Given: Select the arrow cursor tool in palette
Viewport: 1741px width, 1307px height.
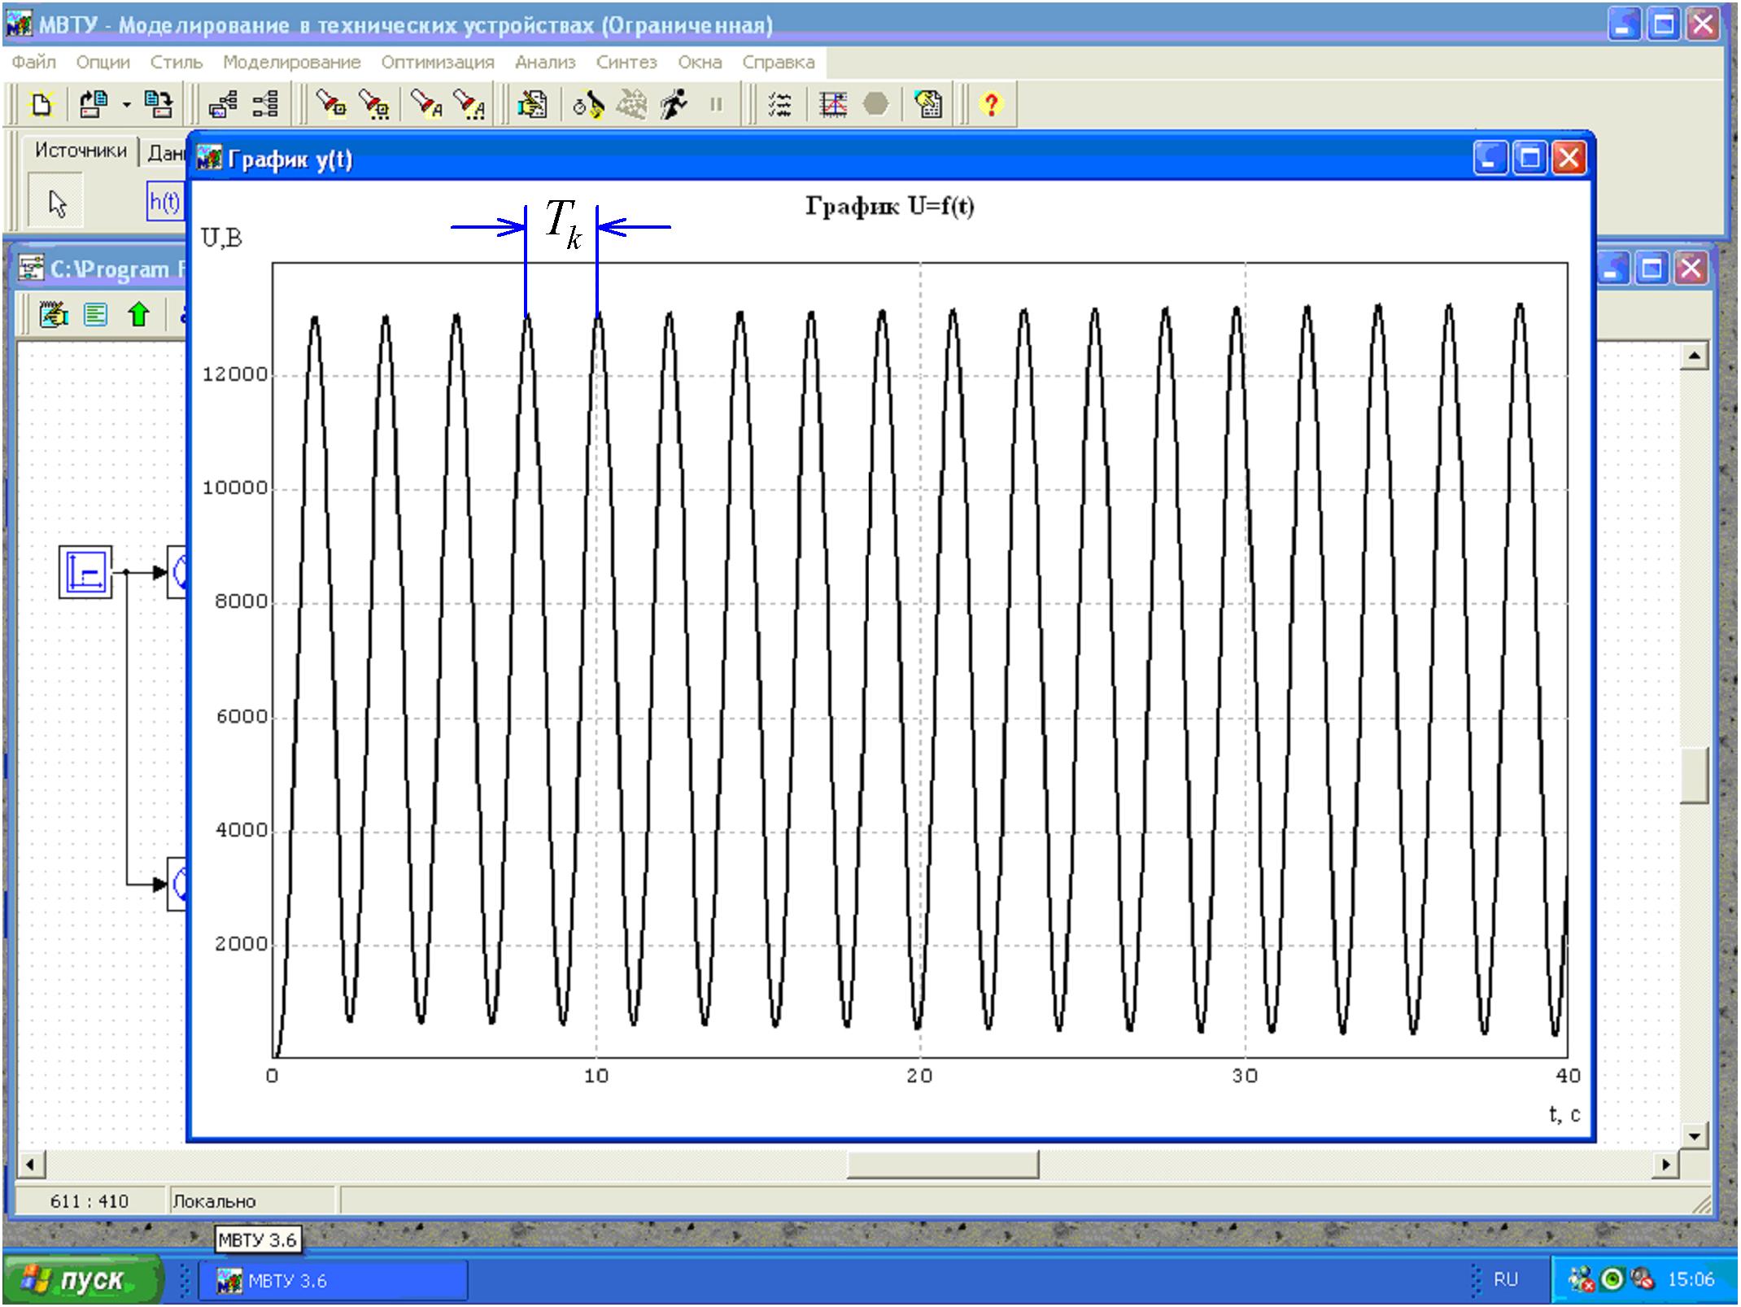Looking at the screenshot, I should [57, 203].
